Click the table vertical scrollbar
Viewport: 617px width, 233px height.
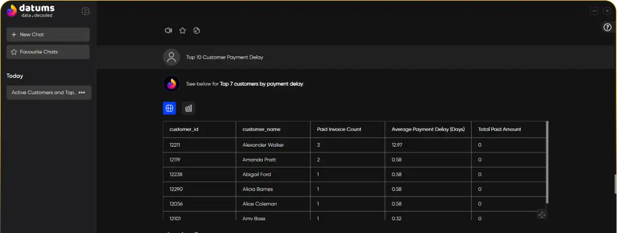pyautogui.click(x=547, y=162)
